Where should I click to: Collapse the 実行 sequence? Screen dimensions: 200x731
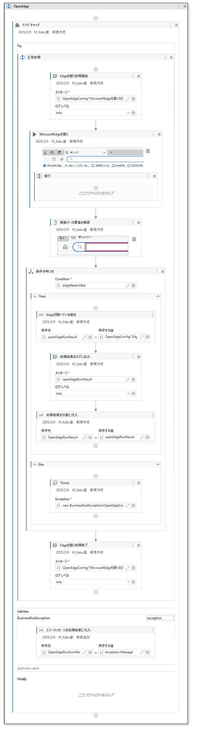tap(155, 176)
